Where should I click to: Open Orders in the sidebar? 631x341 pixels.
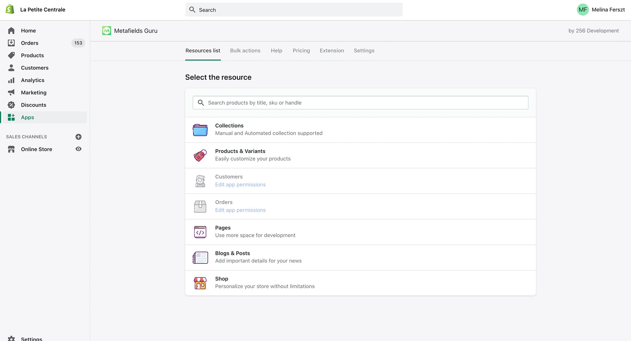[30, 43]
